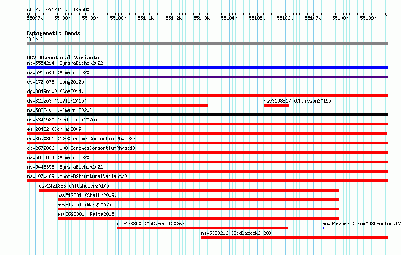Click the nsv5833401 (Almarri2020) label
401x255 pixels.
click(x=59, y=110)
